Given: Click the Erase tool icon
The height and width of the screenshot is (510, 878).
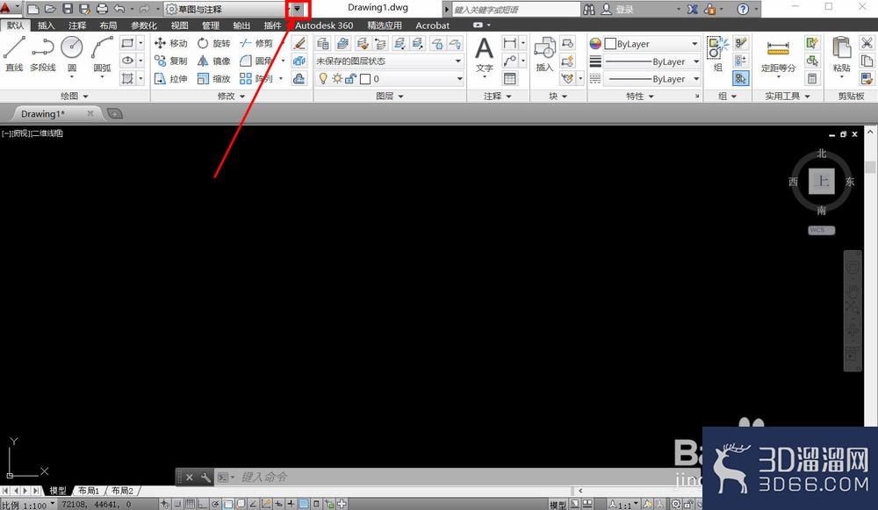Looking at the screenshot, I should pos(299,43).
